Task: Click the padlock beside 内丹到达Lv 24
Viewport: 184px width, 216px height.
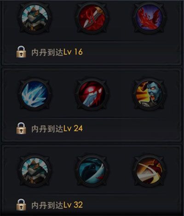Action: pyautogui.click(x=21, y=128)
